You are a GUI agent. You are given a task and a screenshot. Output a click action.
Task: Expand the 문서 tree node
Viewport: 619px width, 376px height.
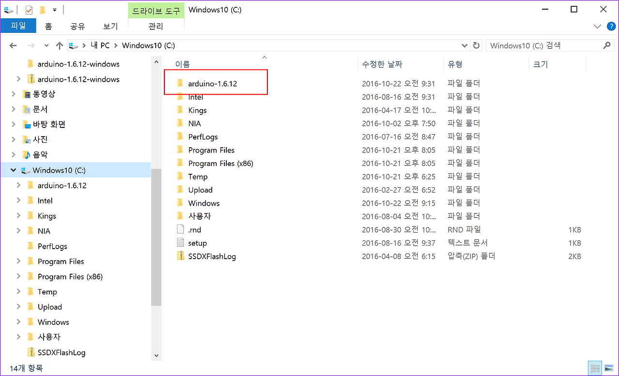pyautogui.click(x=14, y=110)
